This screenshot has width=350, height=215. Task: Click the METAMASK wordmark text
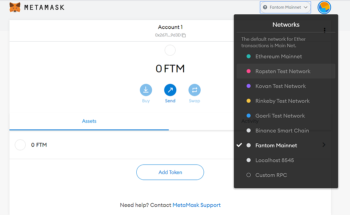tap(44, 8)
